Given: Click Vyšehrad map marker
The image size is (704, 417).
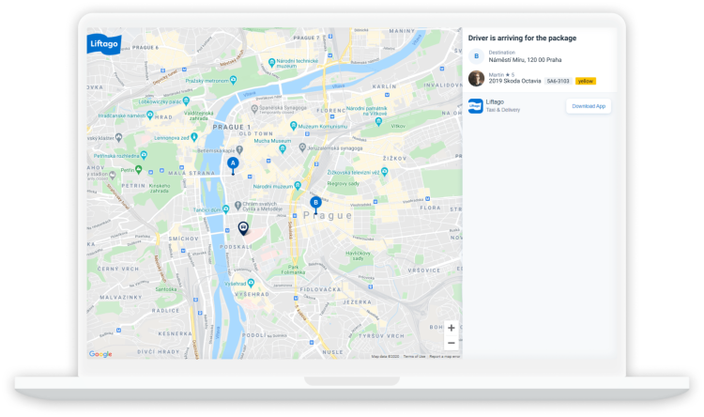Looking at the screenshot, I should coord(251,283).
